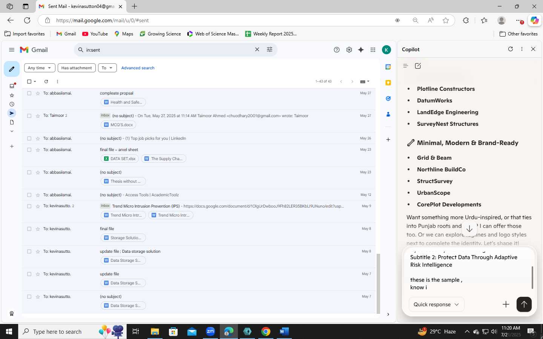Open Contacts side panel icon
The height and width of the screenshot is (339, 543).
(x=388, y=114)
